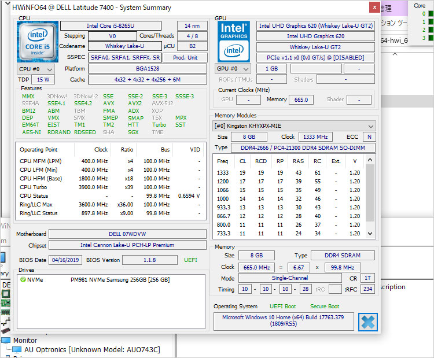Click the Single-Channel mode field
Image resolution: width=434 pixels, height=358 pixels.
tap(290, 278)
